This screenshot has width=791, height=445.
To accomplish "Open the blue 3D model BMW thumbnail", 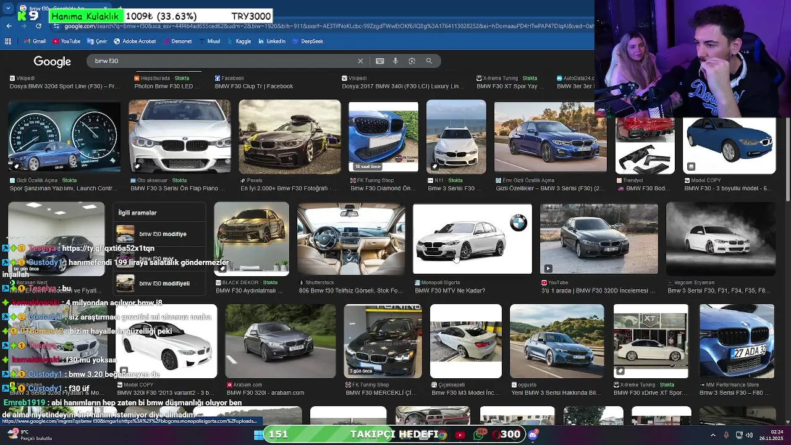I will [x=729, y=146].
